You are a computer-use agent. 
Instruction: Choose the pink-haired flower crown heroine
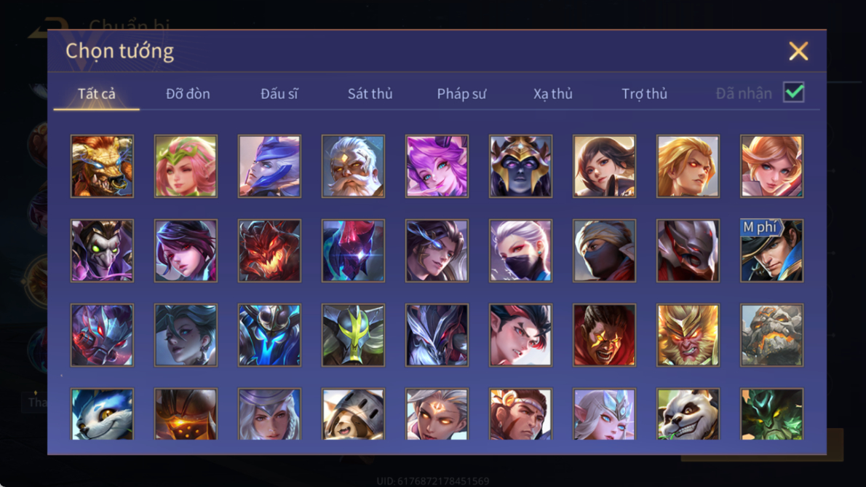[x=186, y=166]
